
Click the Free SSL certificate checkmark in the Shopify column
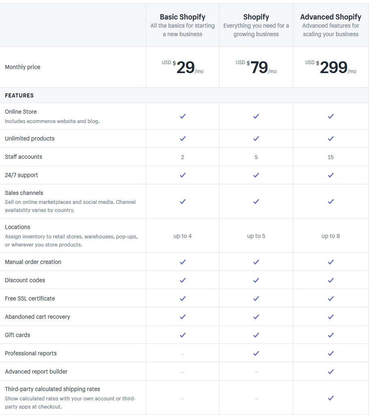click(256, 298)
